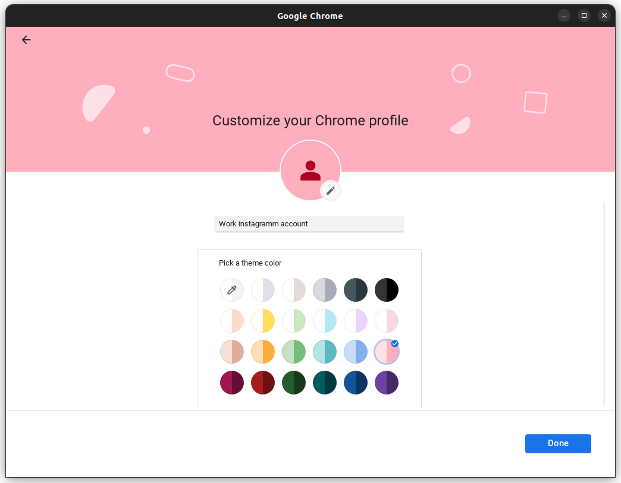The image size is (621, 483).
Task: Select the navy blue theme color
Action: (x=356, y=383)
